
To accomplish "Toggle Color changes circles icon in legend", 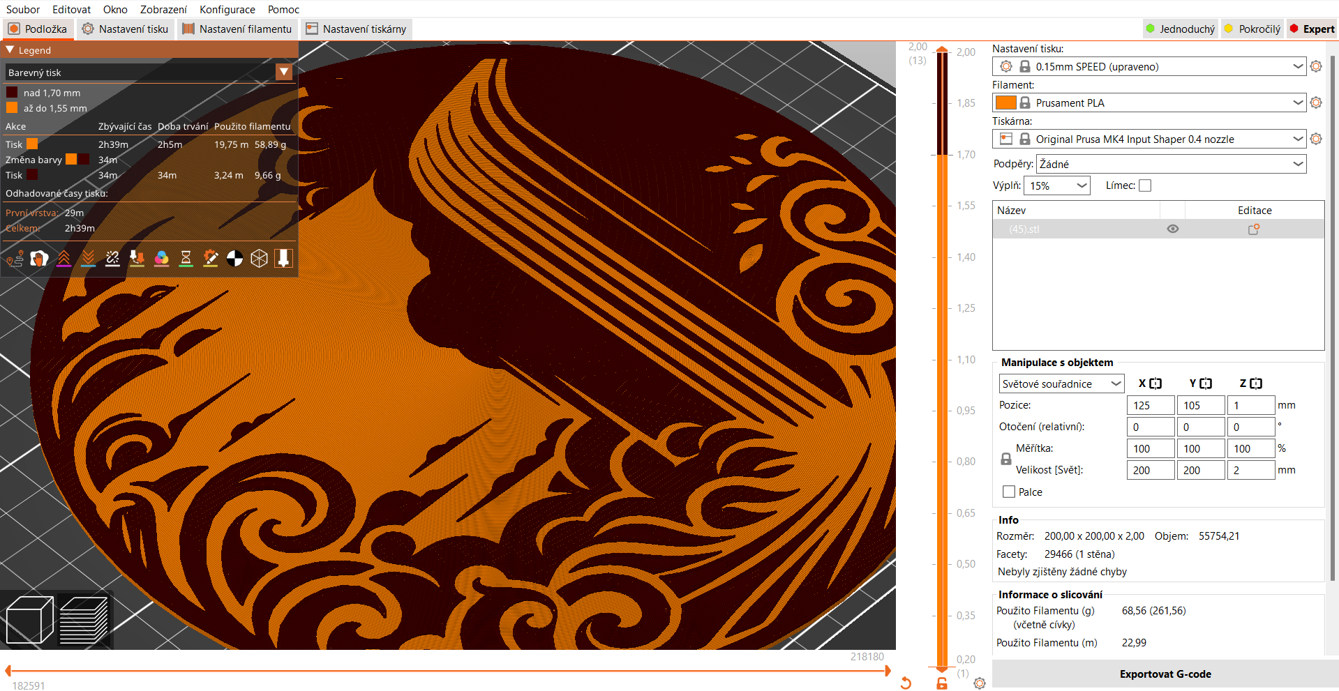I will [x=161, y=259].
